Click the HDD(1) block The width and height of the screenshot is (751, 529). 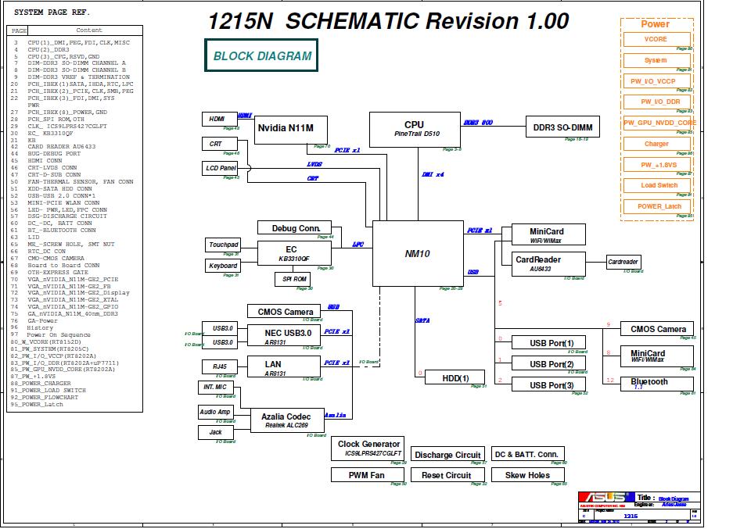tap(455, 377)
